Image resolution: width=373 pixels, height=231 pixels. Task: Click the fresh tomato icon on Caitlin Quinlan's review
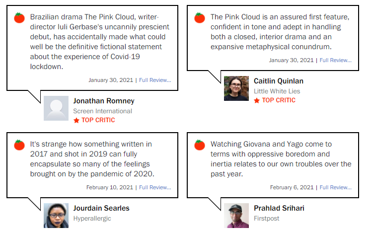(200, 18)
